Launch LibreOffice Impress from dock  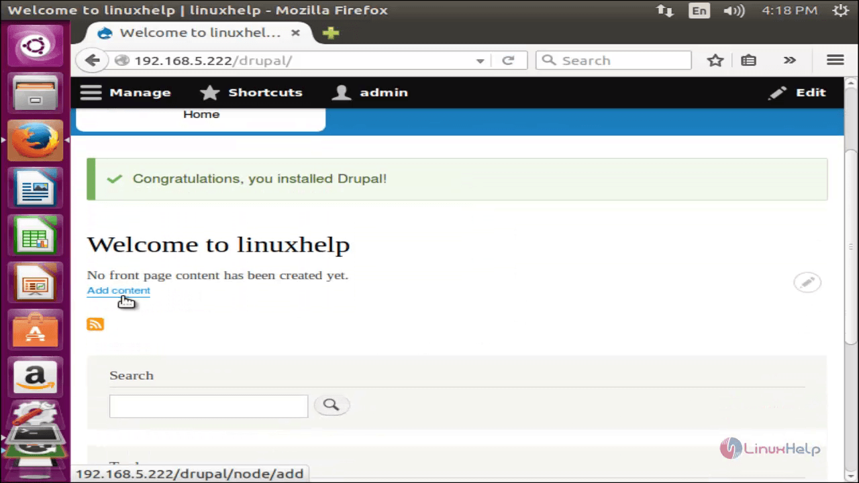pyautogui.click(x=35, y=283)
